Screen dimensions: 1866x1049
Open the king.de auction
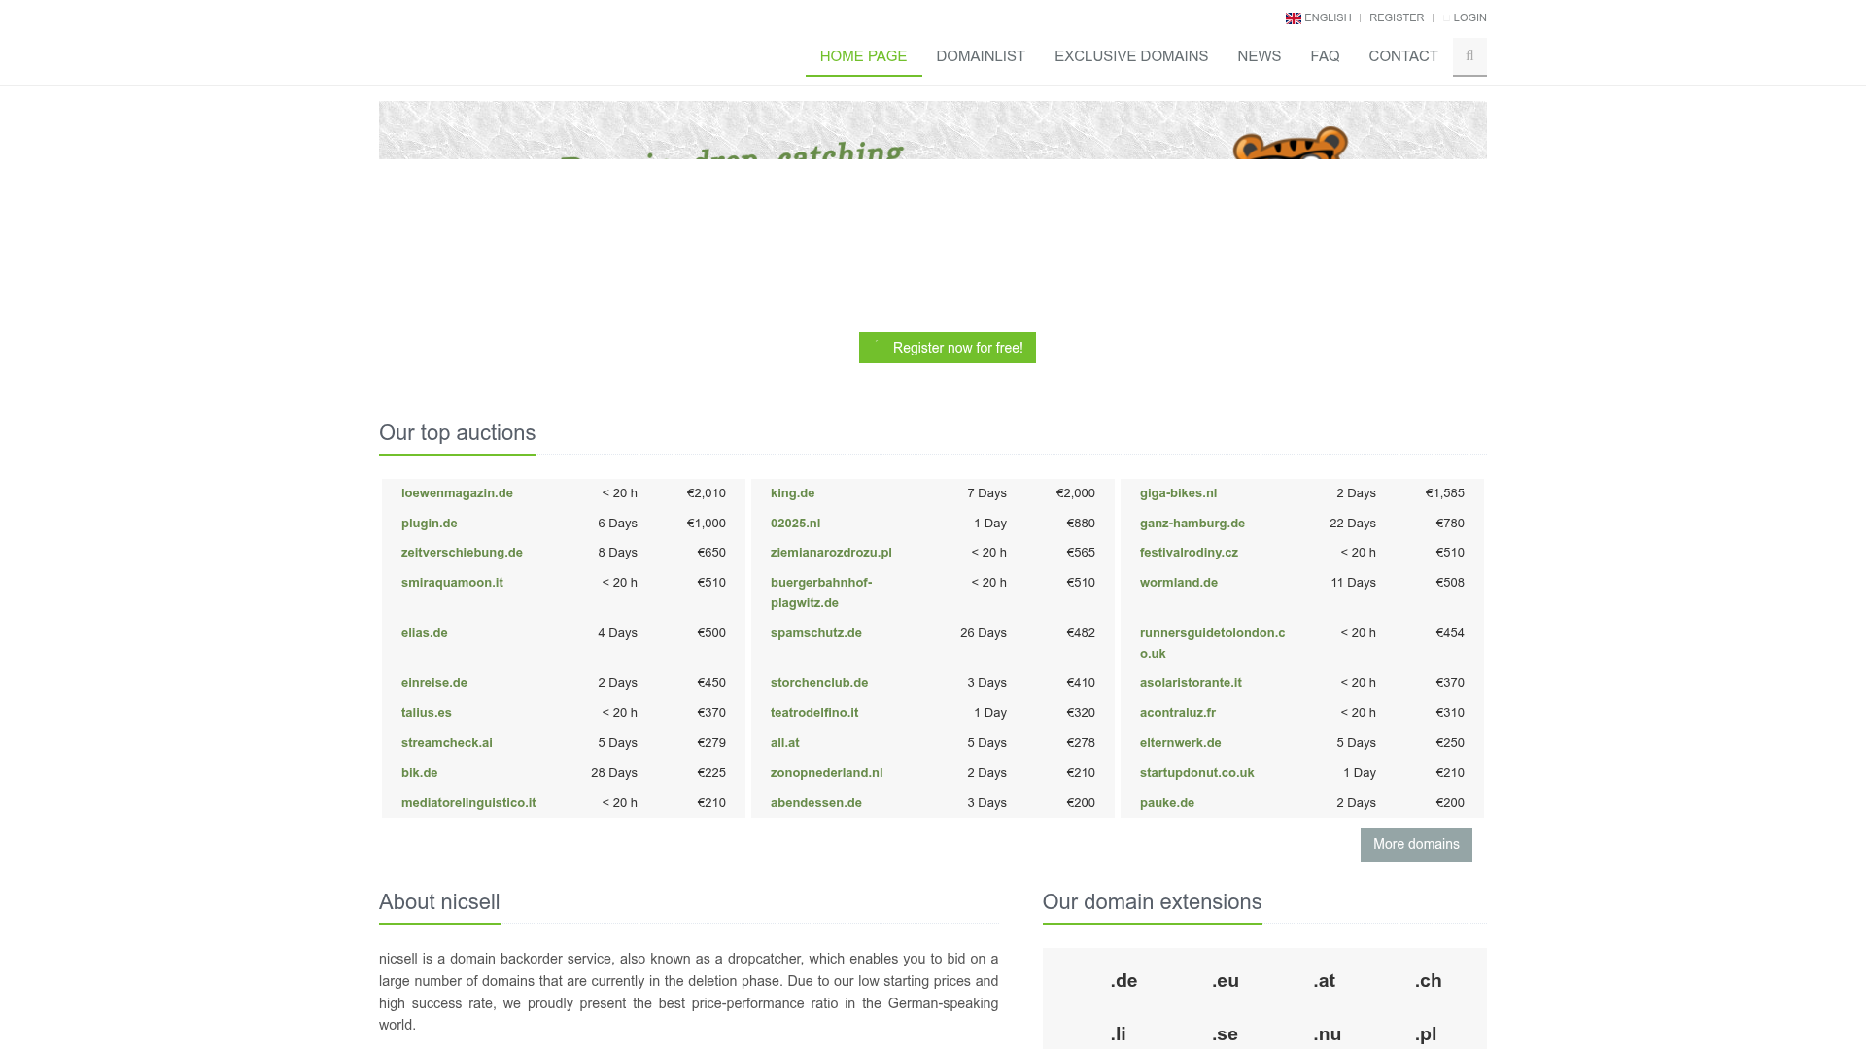pos(792,493)
